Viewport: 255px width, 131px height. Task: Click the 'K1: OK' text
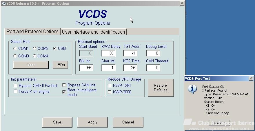211,105
